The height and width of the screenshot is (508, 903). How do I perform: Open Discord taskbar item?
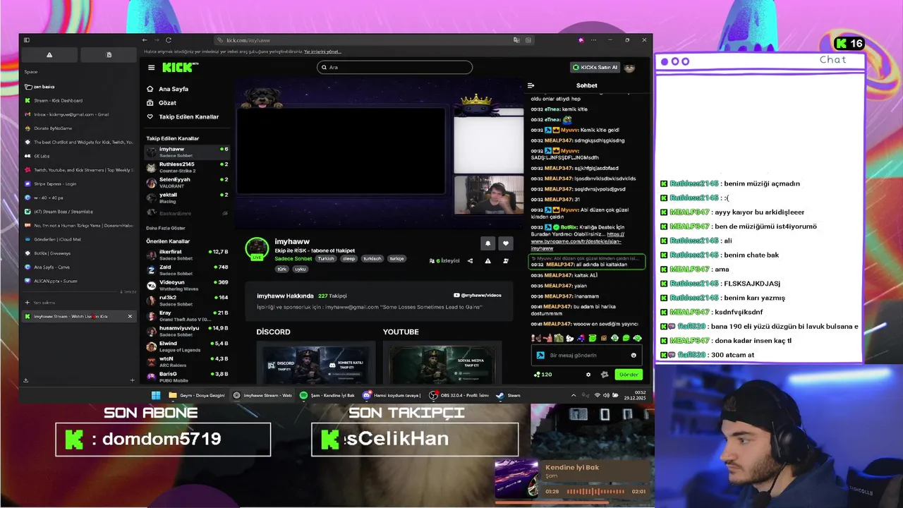tap(392, 395)
